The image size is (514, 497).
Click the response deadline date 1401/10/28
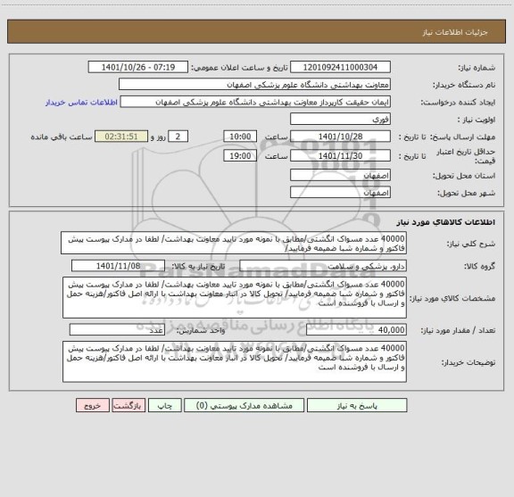coord(340,137)
